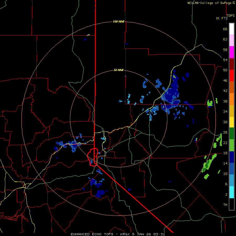The height and width of the screenshot is (236, 236).
Task: Click the 'NEXLAB-College of DuPage' credit text
Action: (x=209, y=3)
